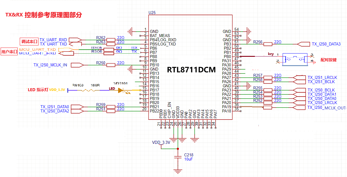Click the ground symbol next to pin 41

[249, 86]
